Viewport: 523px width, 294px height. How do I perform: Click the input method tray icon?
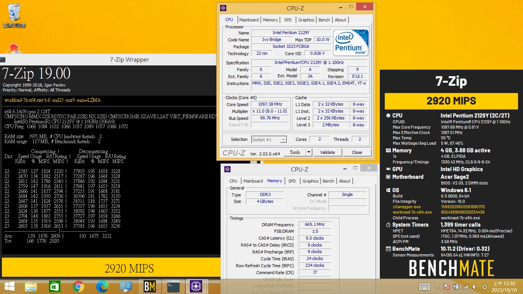484,286
